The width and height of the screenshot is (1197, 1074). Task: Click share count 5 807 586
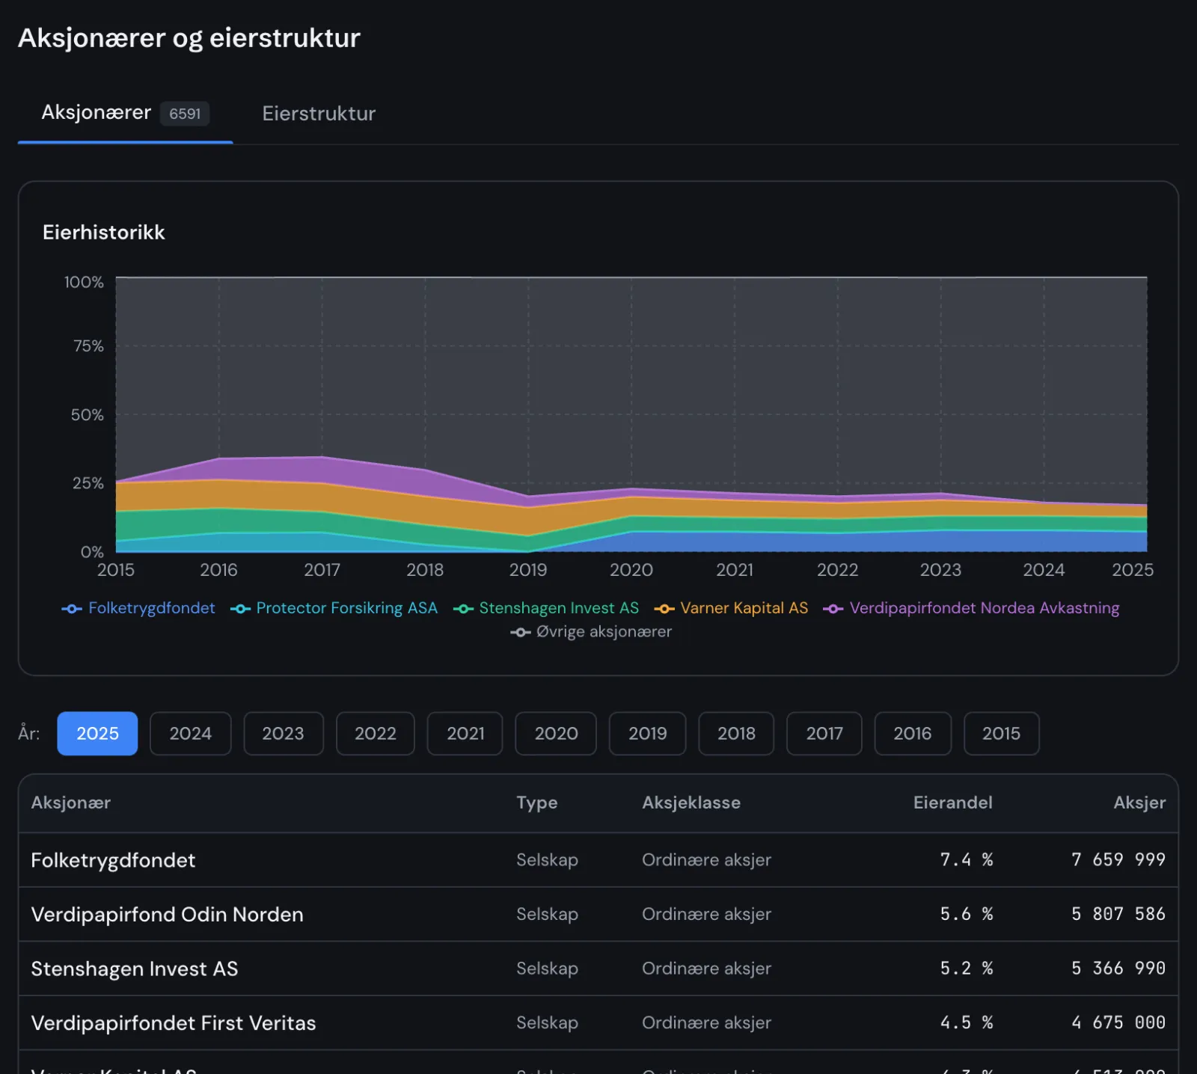(1118, 914)
